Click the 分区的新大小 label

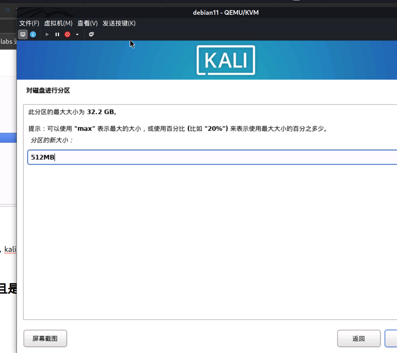52,140
